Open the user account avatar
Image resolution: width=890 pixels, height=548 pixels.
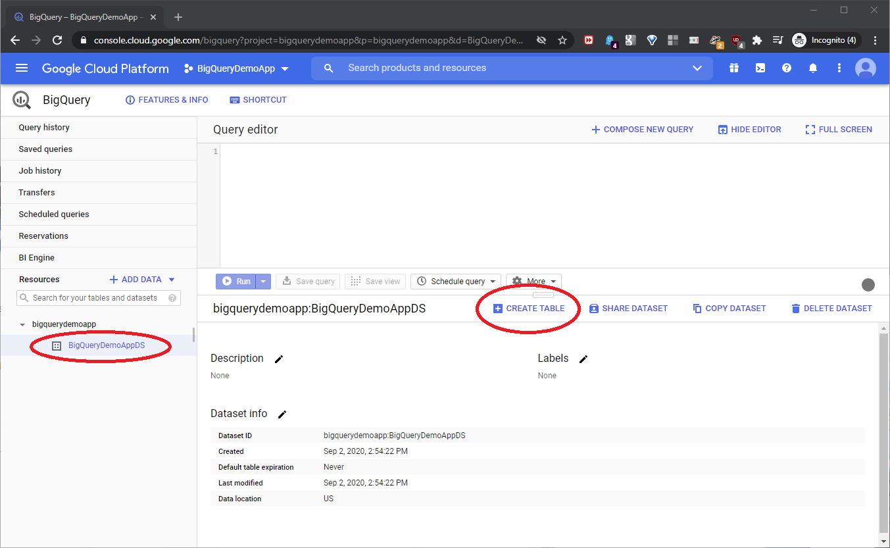click(x=866, y=68)
